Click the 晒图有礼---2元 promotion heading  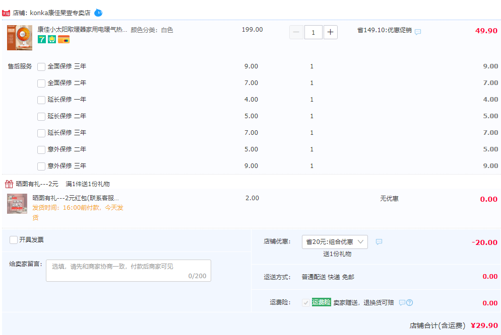click(x=37, y=184)
